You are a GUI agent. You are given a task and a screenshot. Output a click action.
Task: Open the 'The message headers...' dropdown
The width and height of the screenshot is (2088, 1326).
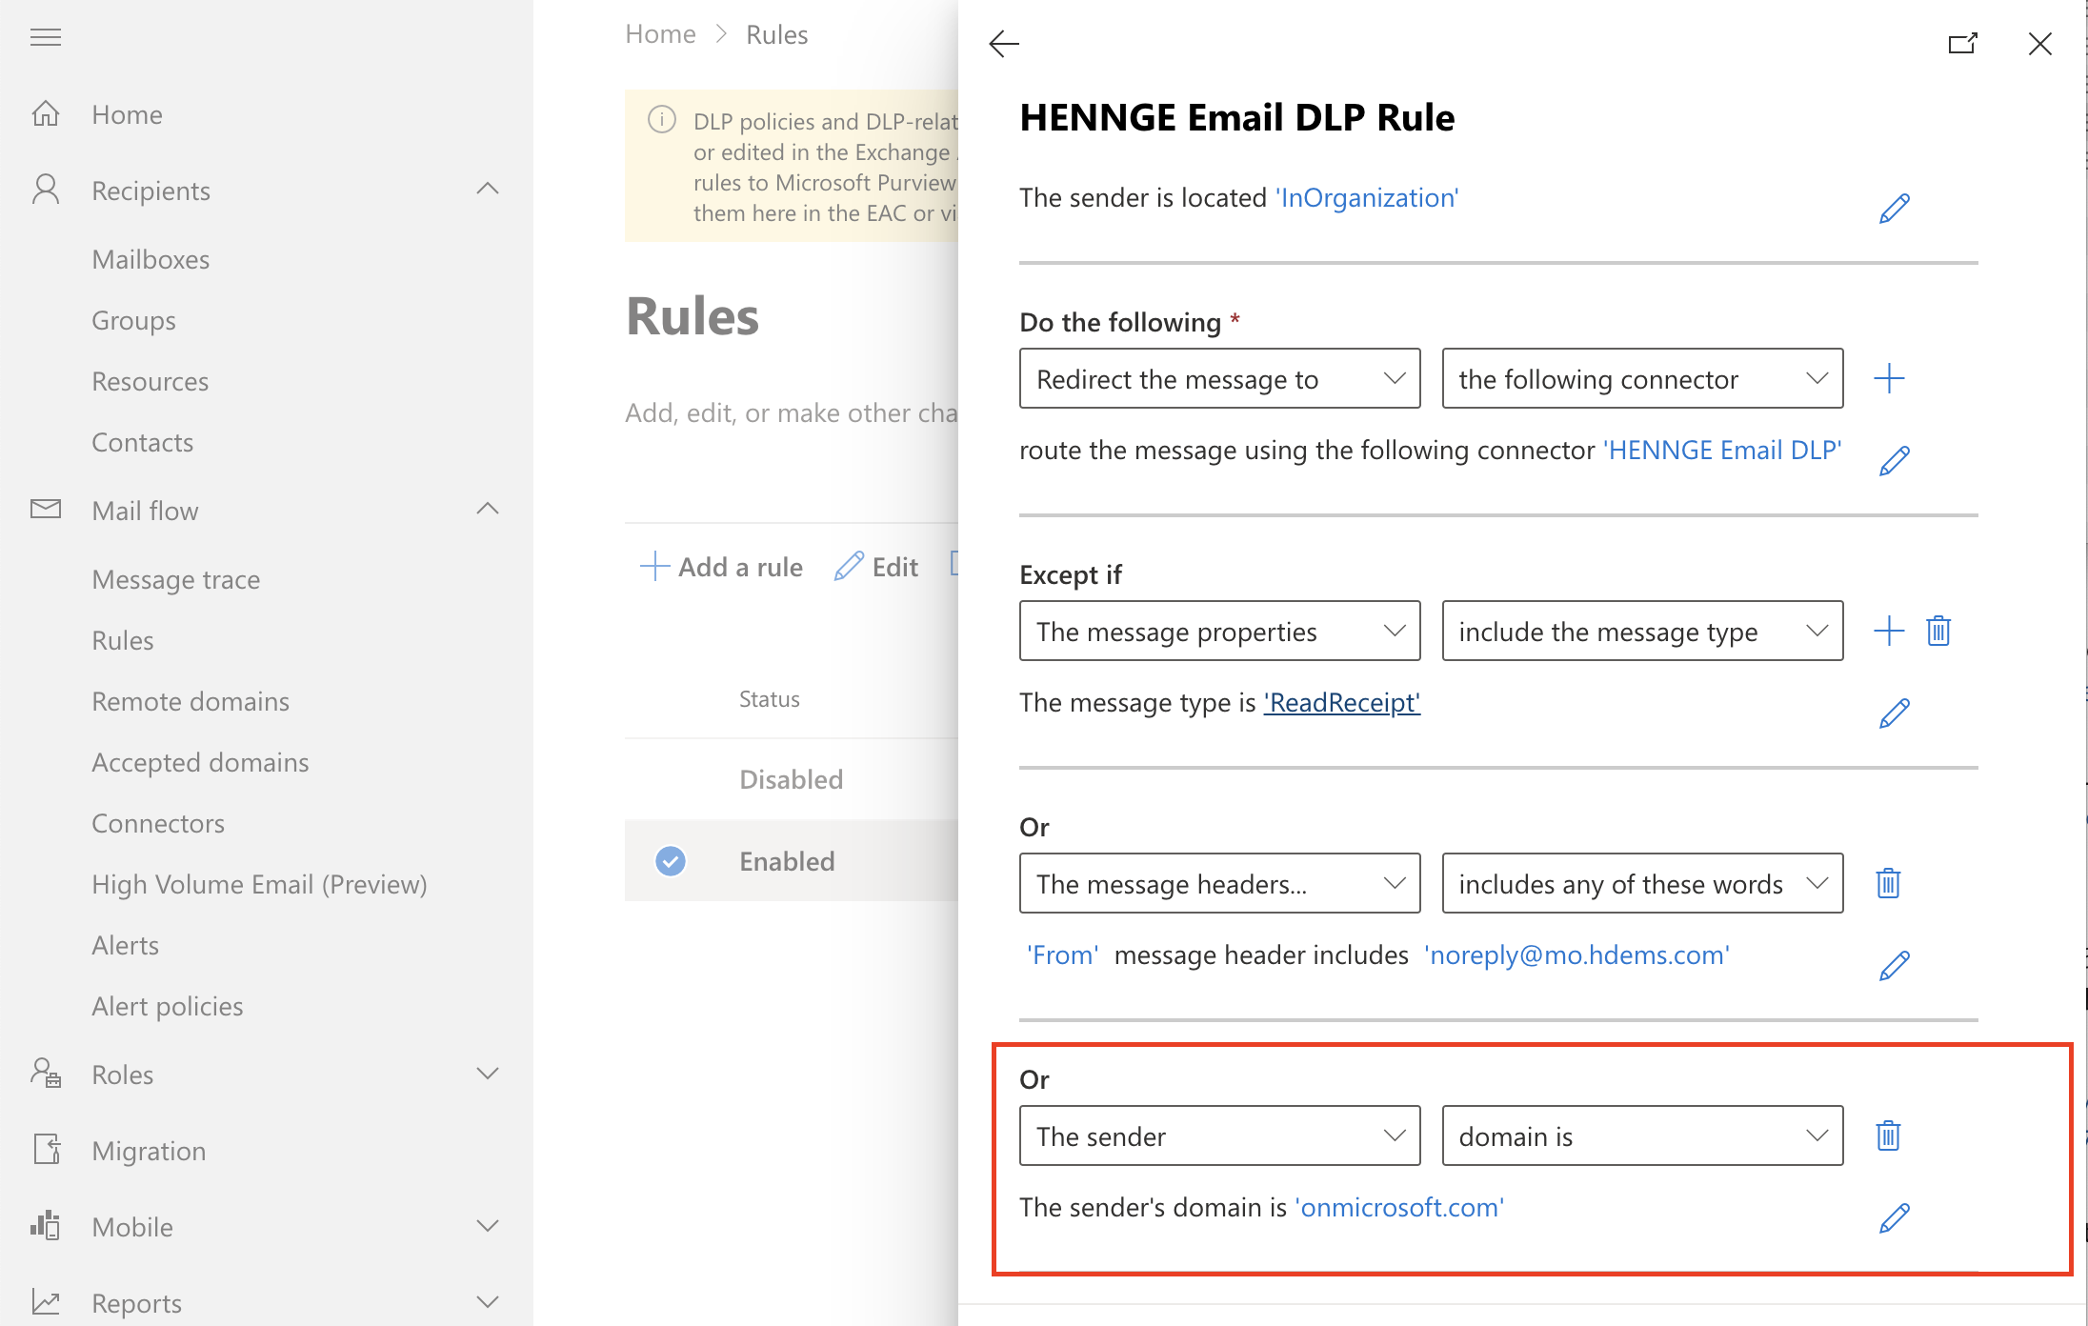[1219, 883]
